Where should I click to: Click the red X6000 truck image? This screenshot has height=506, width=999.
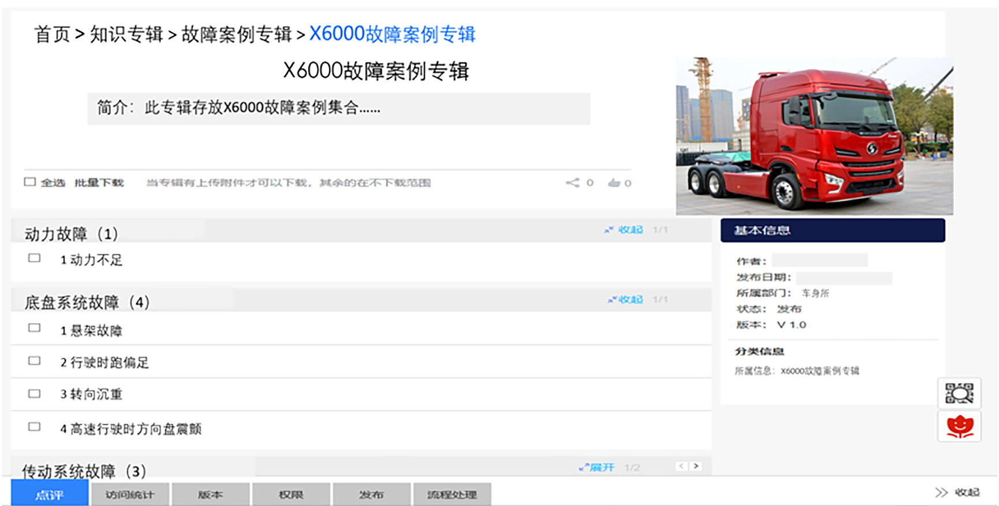pyautogui.click(x=814, y=136)
